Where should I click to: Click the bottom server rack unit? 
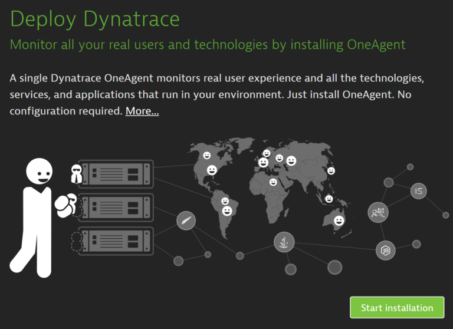click(x=116, y=240)
